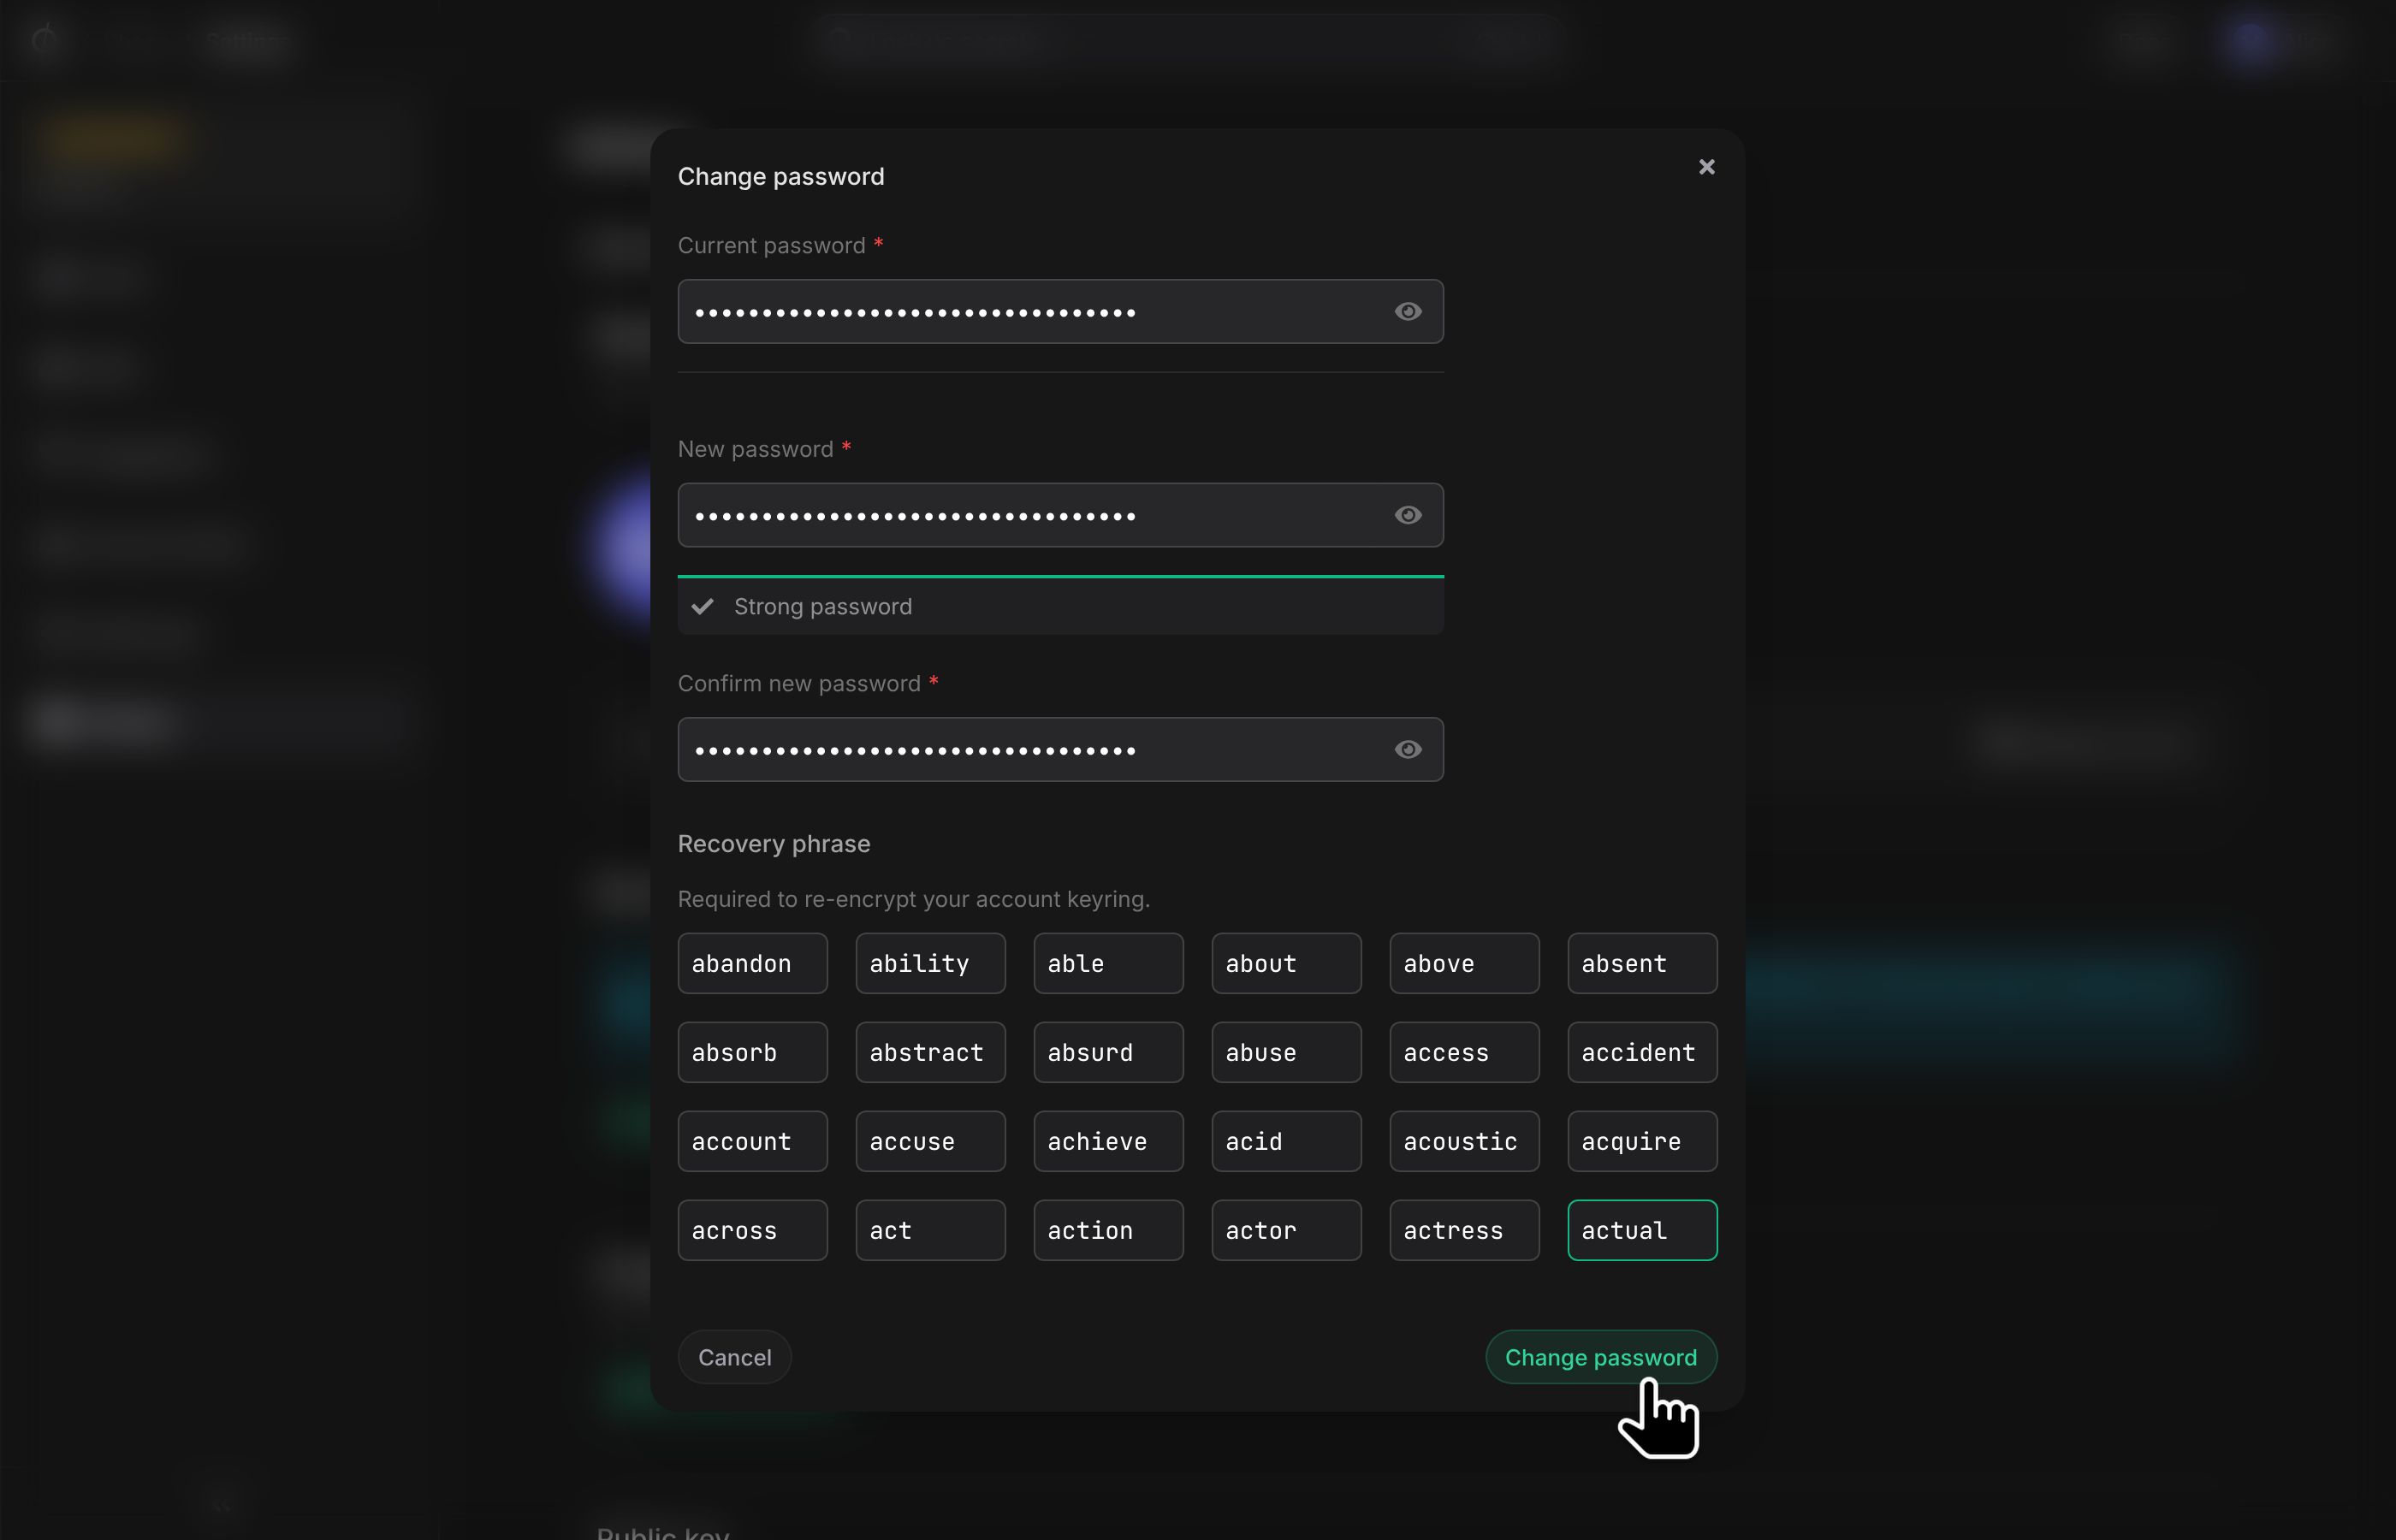Viewport: 2396px width, 1540px height.
Task: Edit the 'account' recovery word
Action: [752, 1141]
